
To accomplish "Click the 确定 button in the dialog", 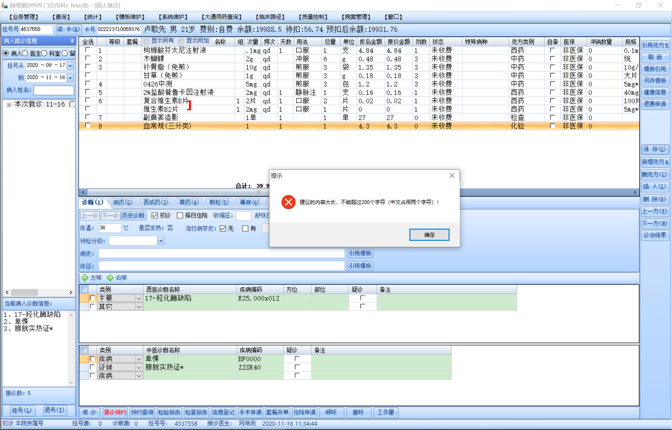I will click(x=429, y=235).
